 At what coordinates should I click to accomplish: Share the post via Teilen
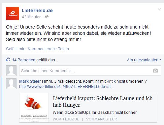tap(63, 49)
